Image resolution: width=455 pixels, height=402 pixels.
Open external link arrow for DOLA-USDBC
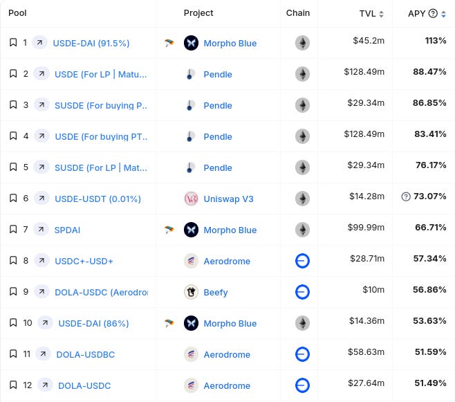(x=43, y=354)
